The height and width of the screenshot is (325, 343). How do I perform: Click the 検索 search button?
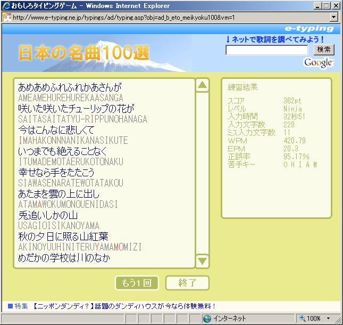point(324,50)
